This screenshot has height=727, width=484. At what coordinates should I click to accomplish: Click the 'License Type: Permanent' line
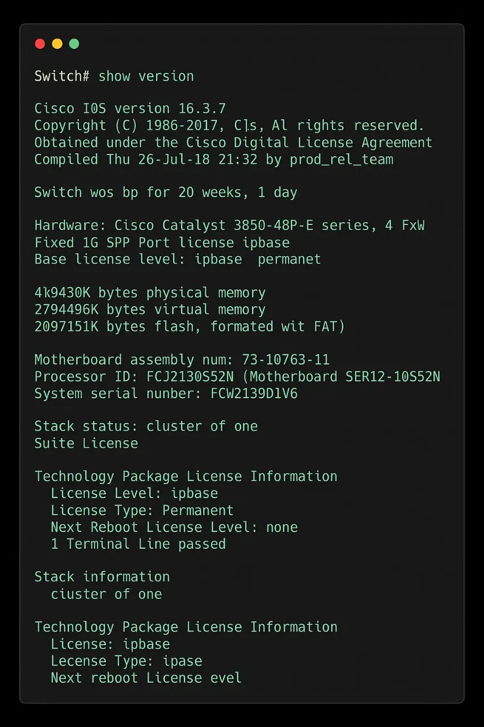click(x=142, y=511)
